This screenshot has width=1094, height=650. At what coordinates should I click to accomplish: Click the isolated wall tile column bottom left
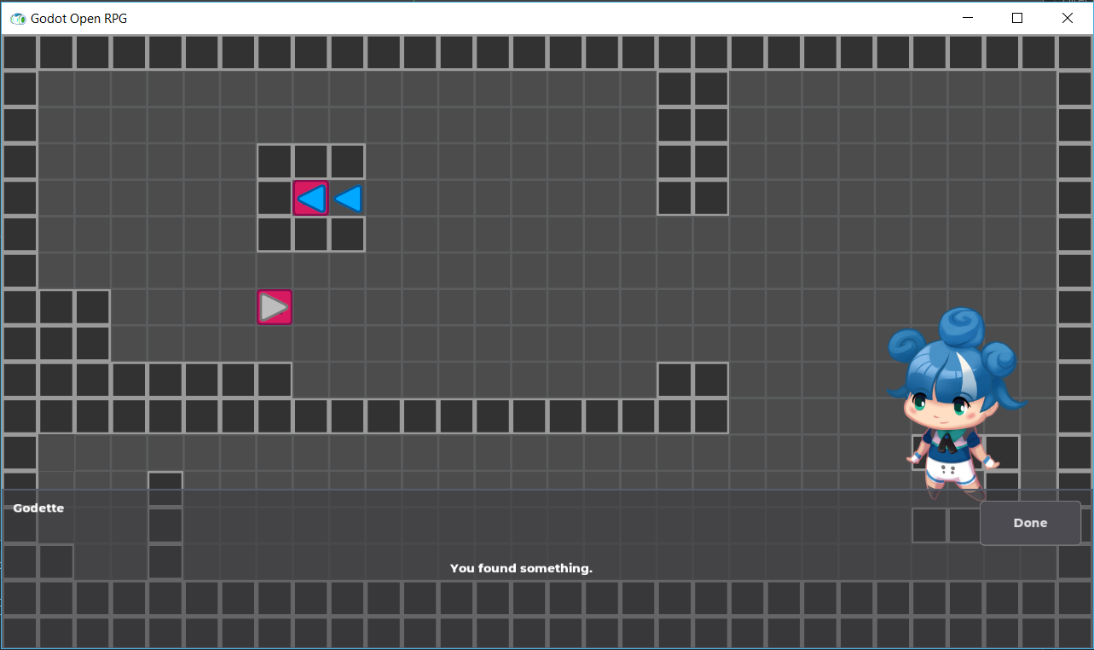(165, 524)
